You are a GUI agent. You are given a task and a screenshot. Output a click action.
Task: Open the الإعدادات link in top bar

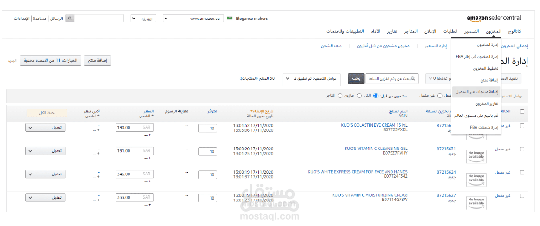22,18
